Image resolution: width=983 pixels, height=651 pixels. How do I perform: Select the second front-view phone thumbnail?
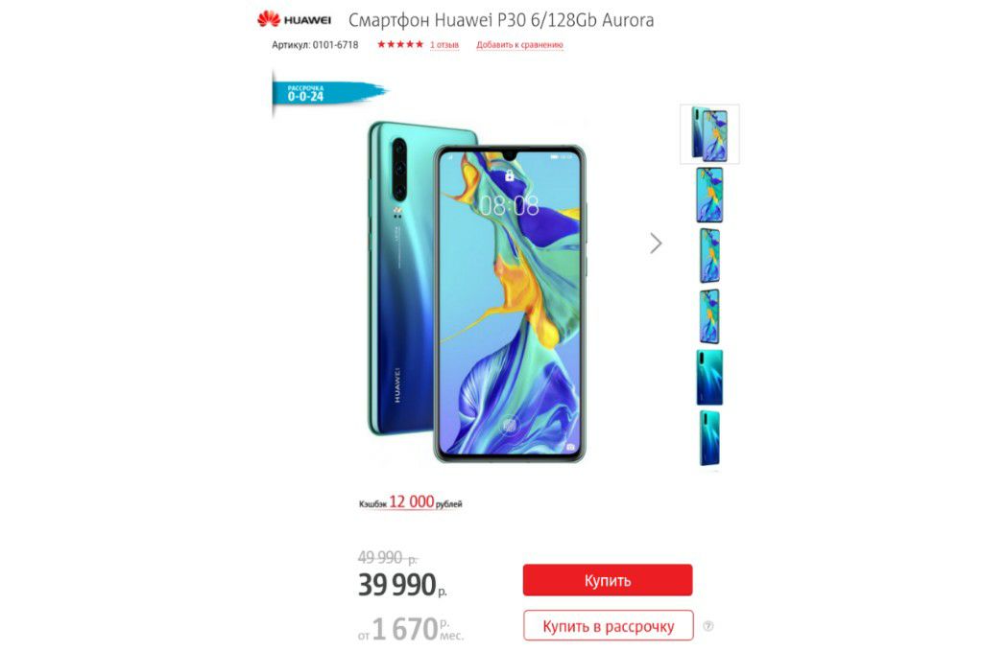[709, 195]
